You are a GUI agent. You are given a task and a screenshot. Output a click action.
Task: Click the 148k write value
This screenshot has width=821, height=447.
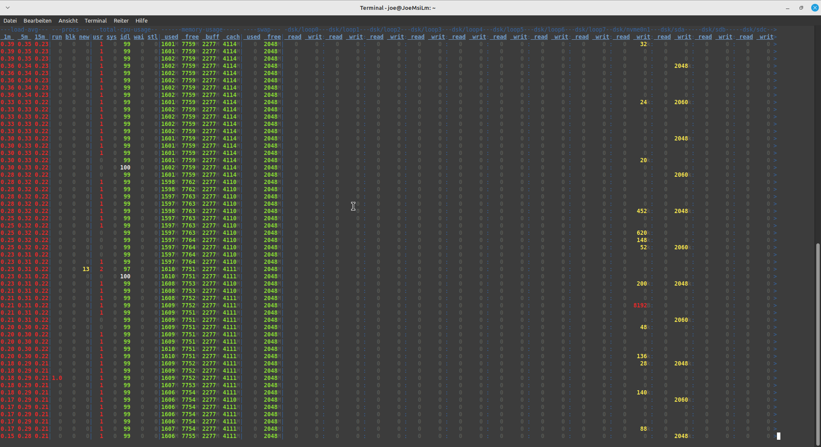643,240
